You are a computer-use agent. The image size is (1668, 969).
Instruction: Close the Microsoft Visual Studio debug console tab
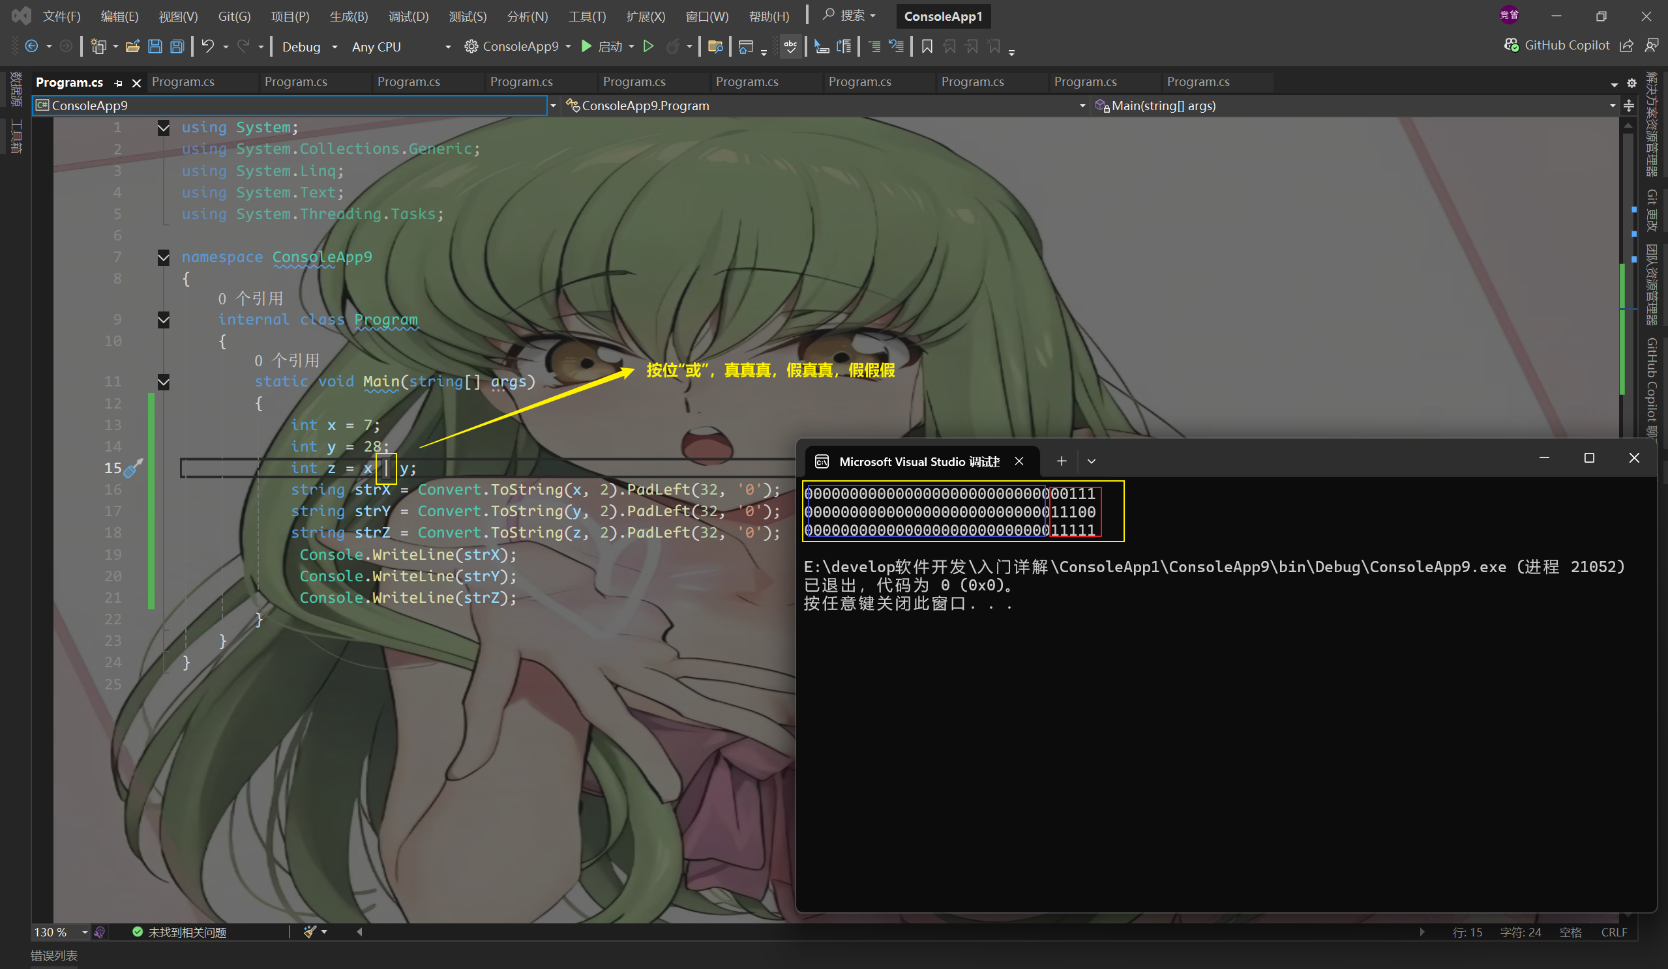(x=1019, y=461)
